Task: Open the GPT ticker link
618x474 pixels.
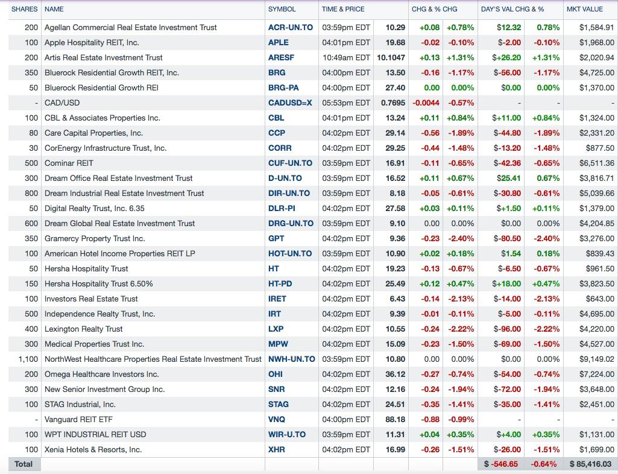Action: (276, 239)
